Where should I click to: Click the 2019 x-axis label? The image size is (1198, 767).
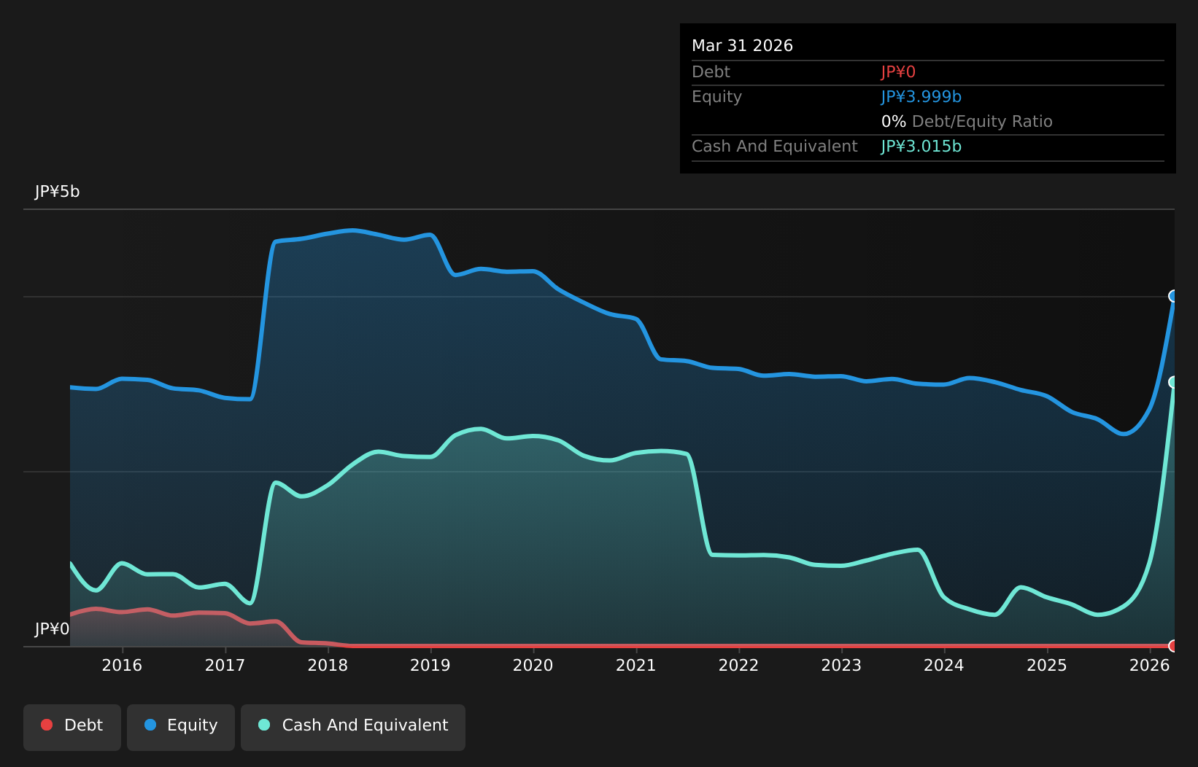(x=430, y=665)
